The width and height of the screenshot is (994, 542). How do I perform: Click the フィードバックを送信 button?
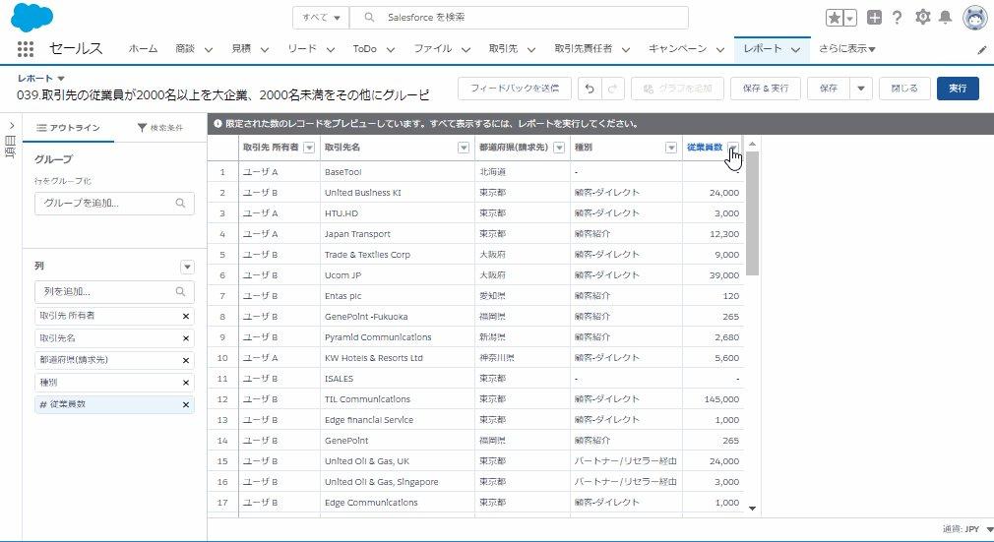point(515,89)
